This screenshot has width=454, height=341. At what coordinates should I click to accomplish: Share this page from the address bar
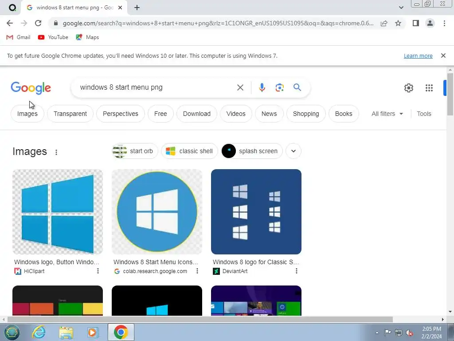click(384, 23)
